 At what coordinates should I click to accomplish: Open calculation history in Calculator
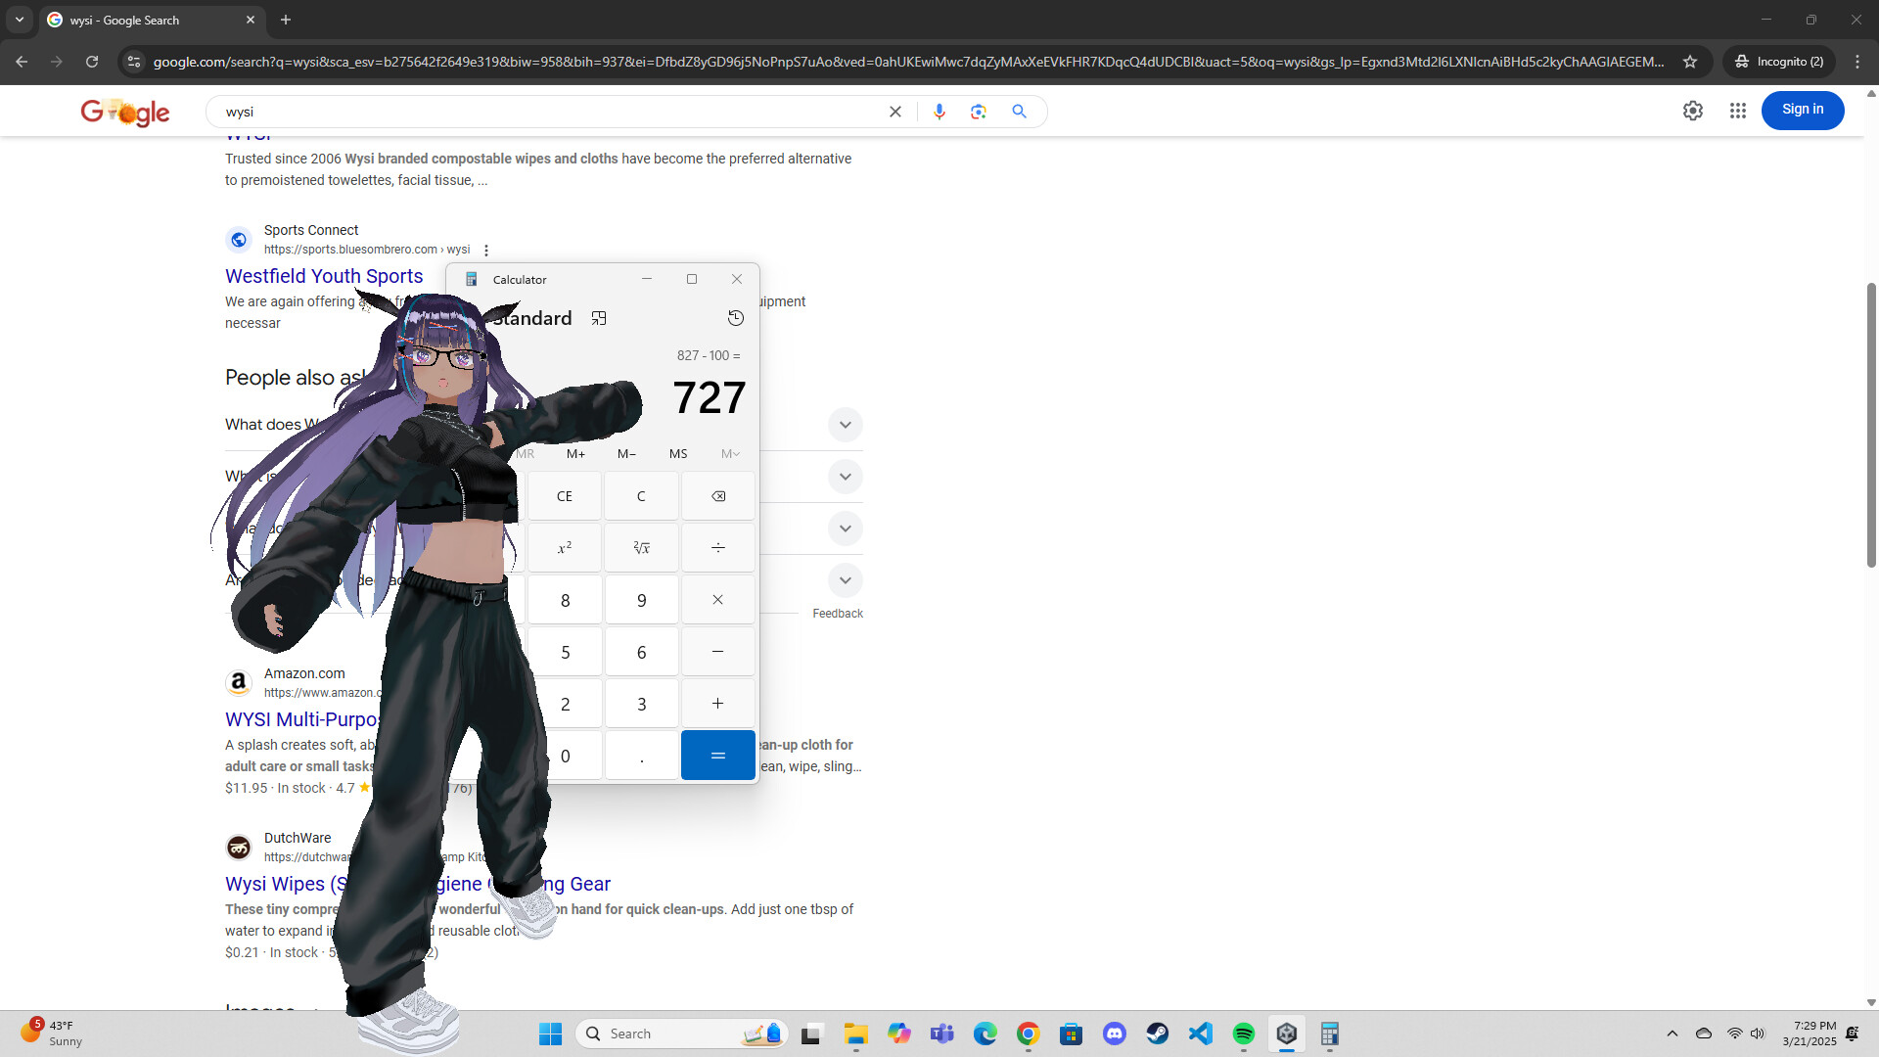pos(736,317)
